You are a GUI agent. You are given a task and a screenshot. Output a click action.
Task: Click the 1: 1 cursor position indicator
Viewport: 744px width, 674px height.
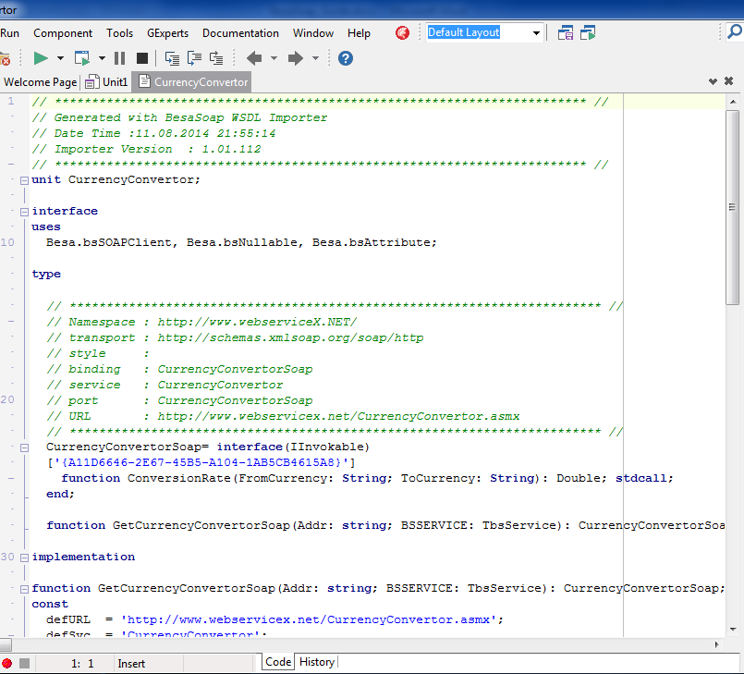point(82,664)
